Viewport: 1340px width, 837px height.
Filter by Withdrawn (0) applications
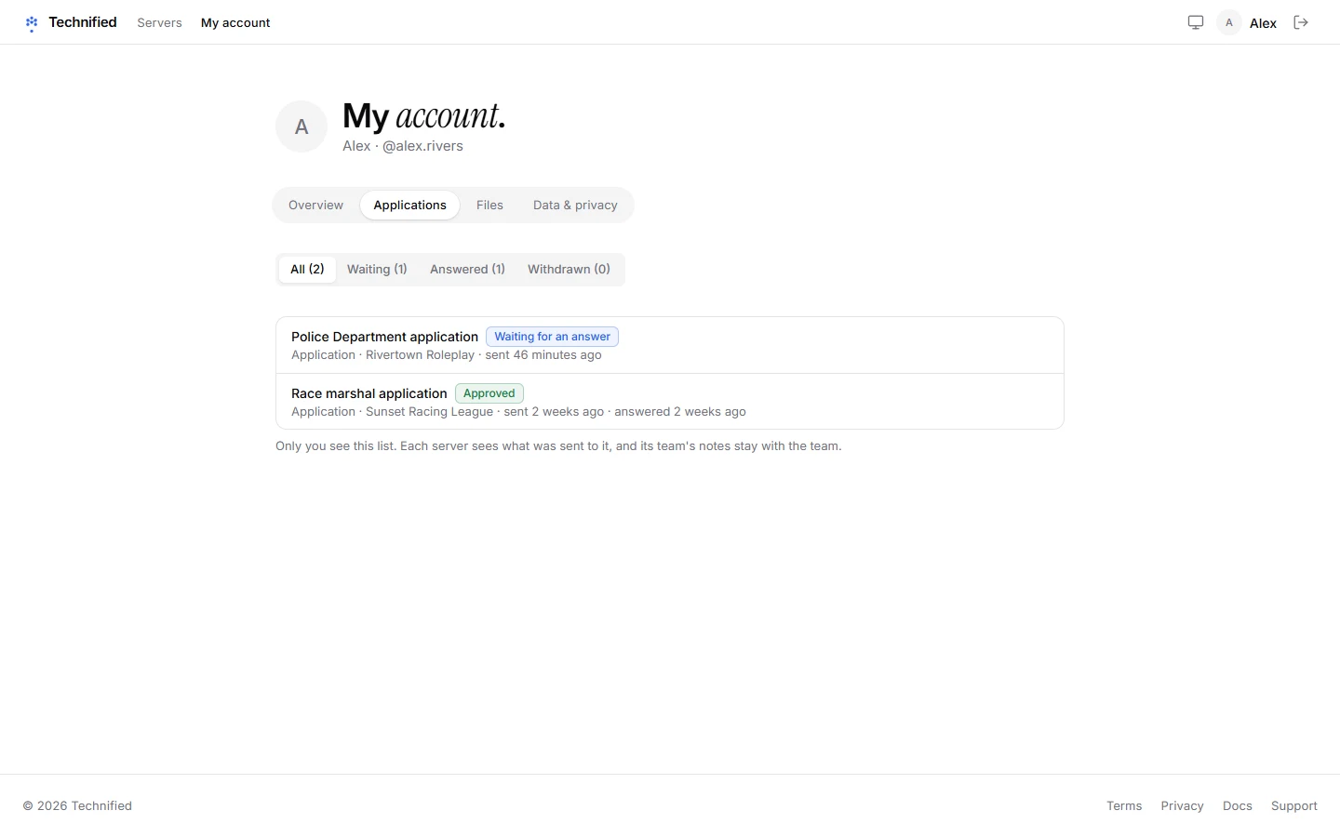(569, 269)
